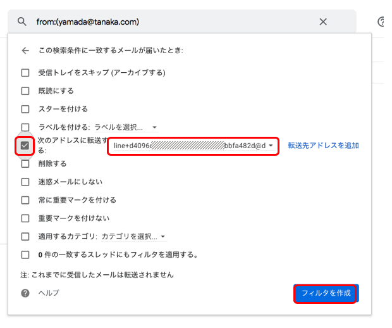Open the support icon at top right
392x328 pixels.
tap(381, 22)
